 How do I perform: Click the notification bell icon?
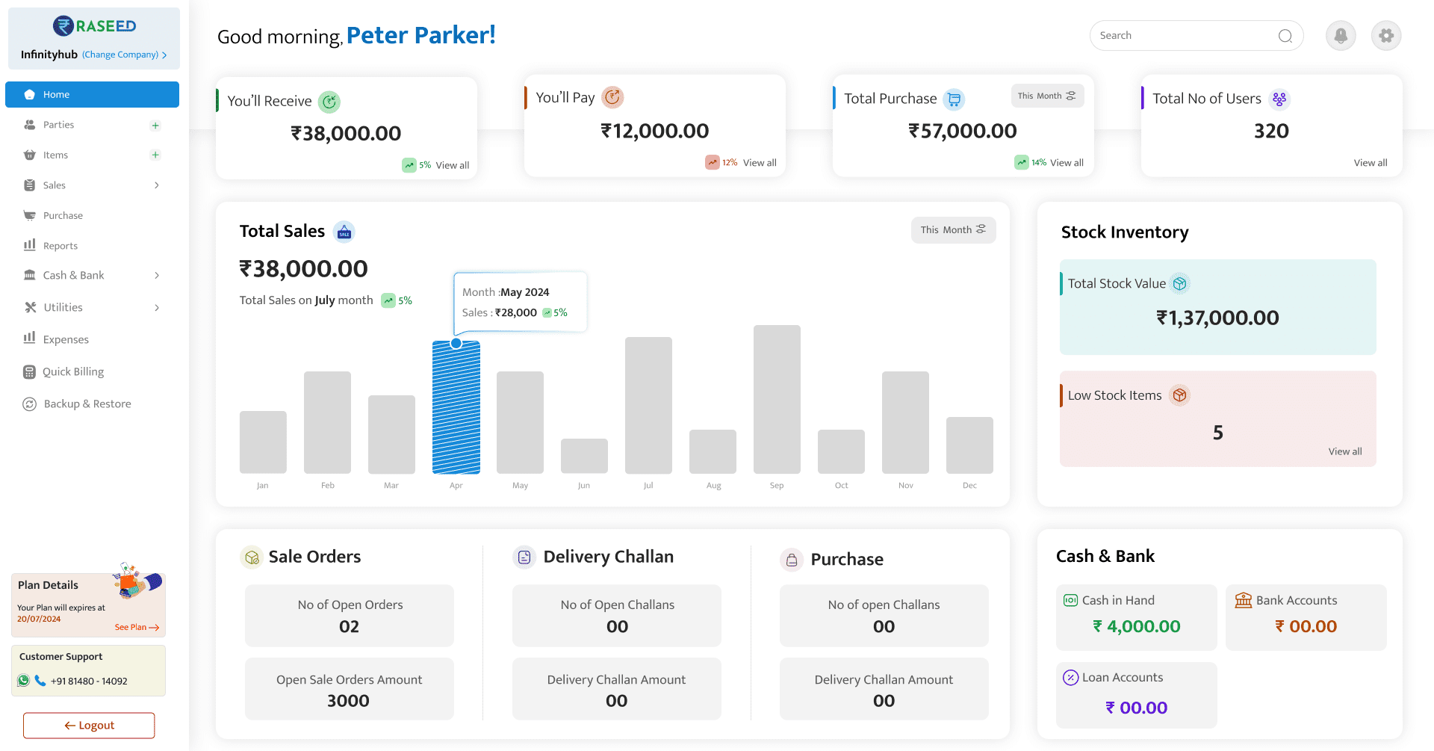click(x=1341, y=35)
